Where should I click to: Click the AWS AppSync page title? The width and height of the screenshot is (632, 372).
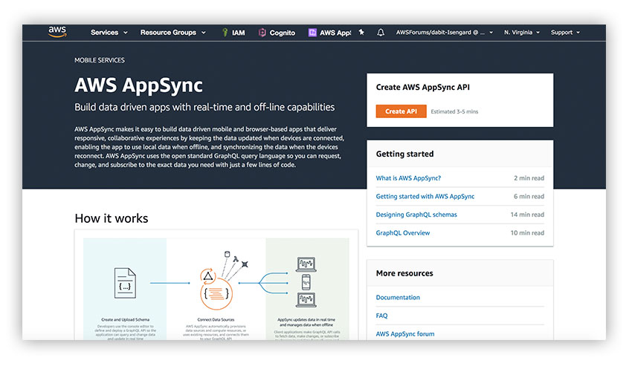point(138,85)
